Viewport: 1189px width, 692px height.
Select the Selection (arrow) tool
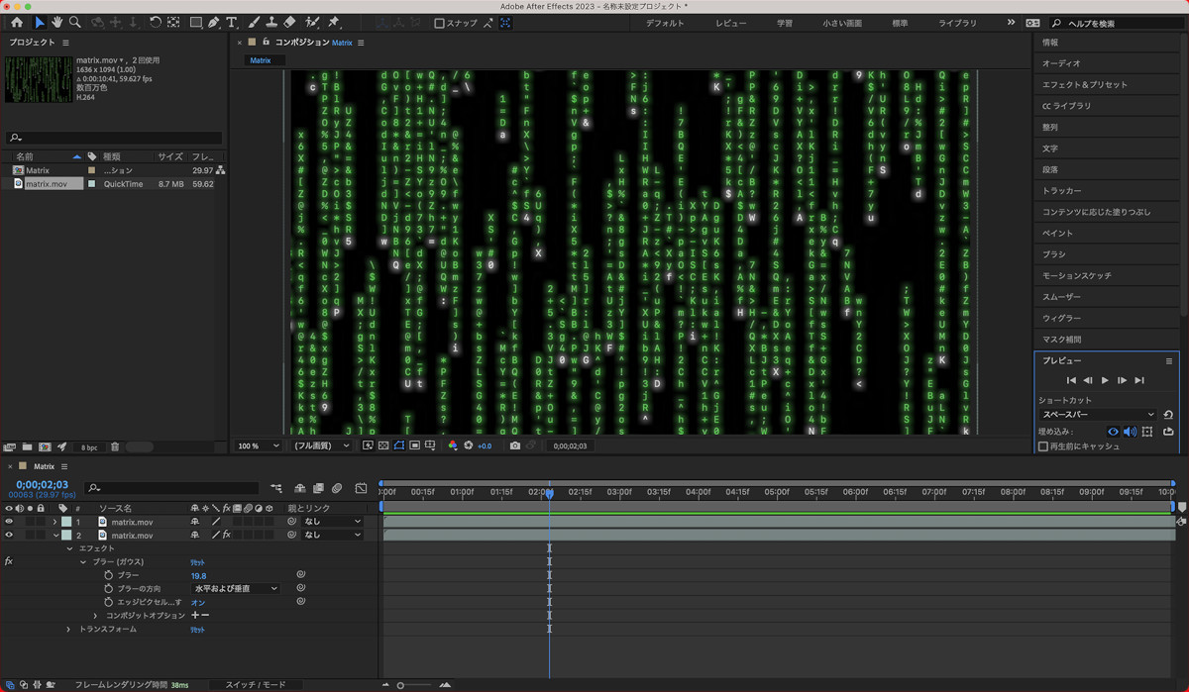pos(40,22)
